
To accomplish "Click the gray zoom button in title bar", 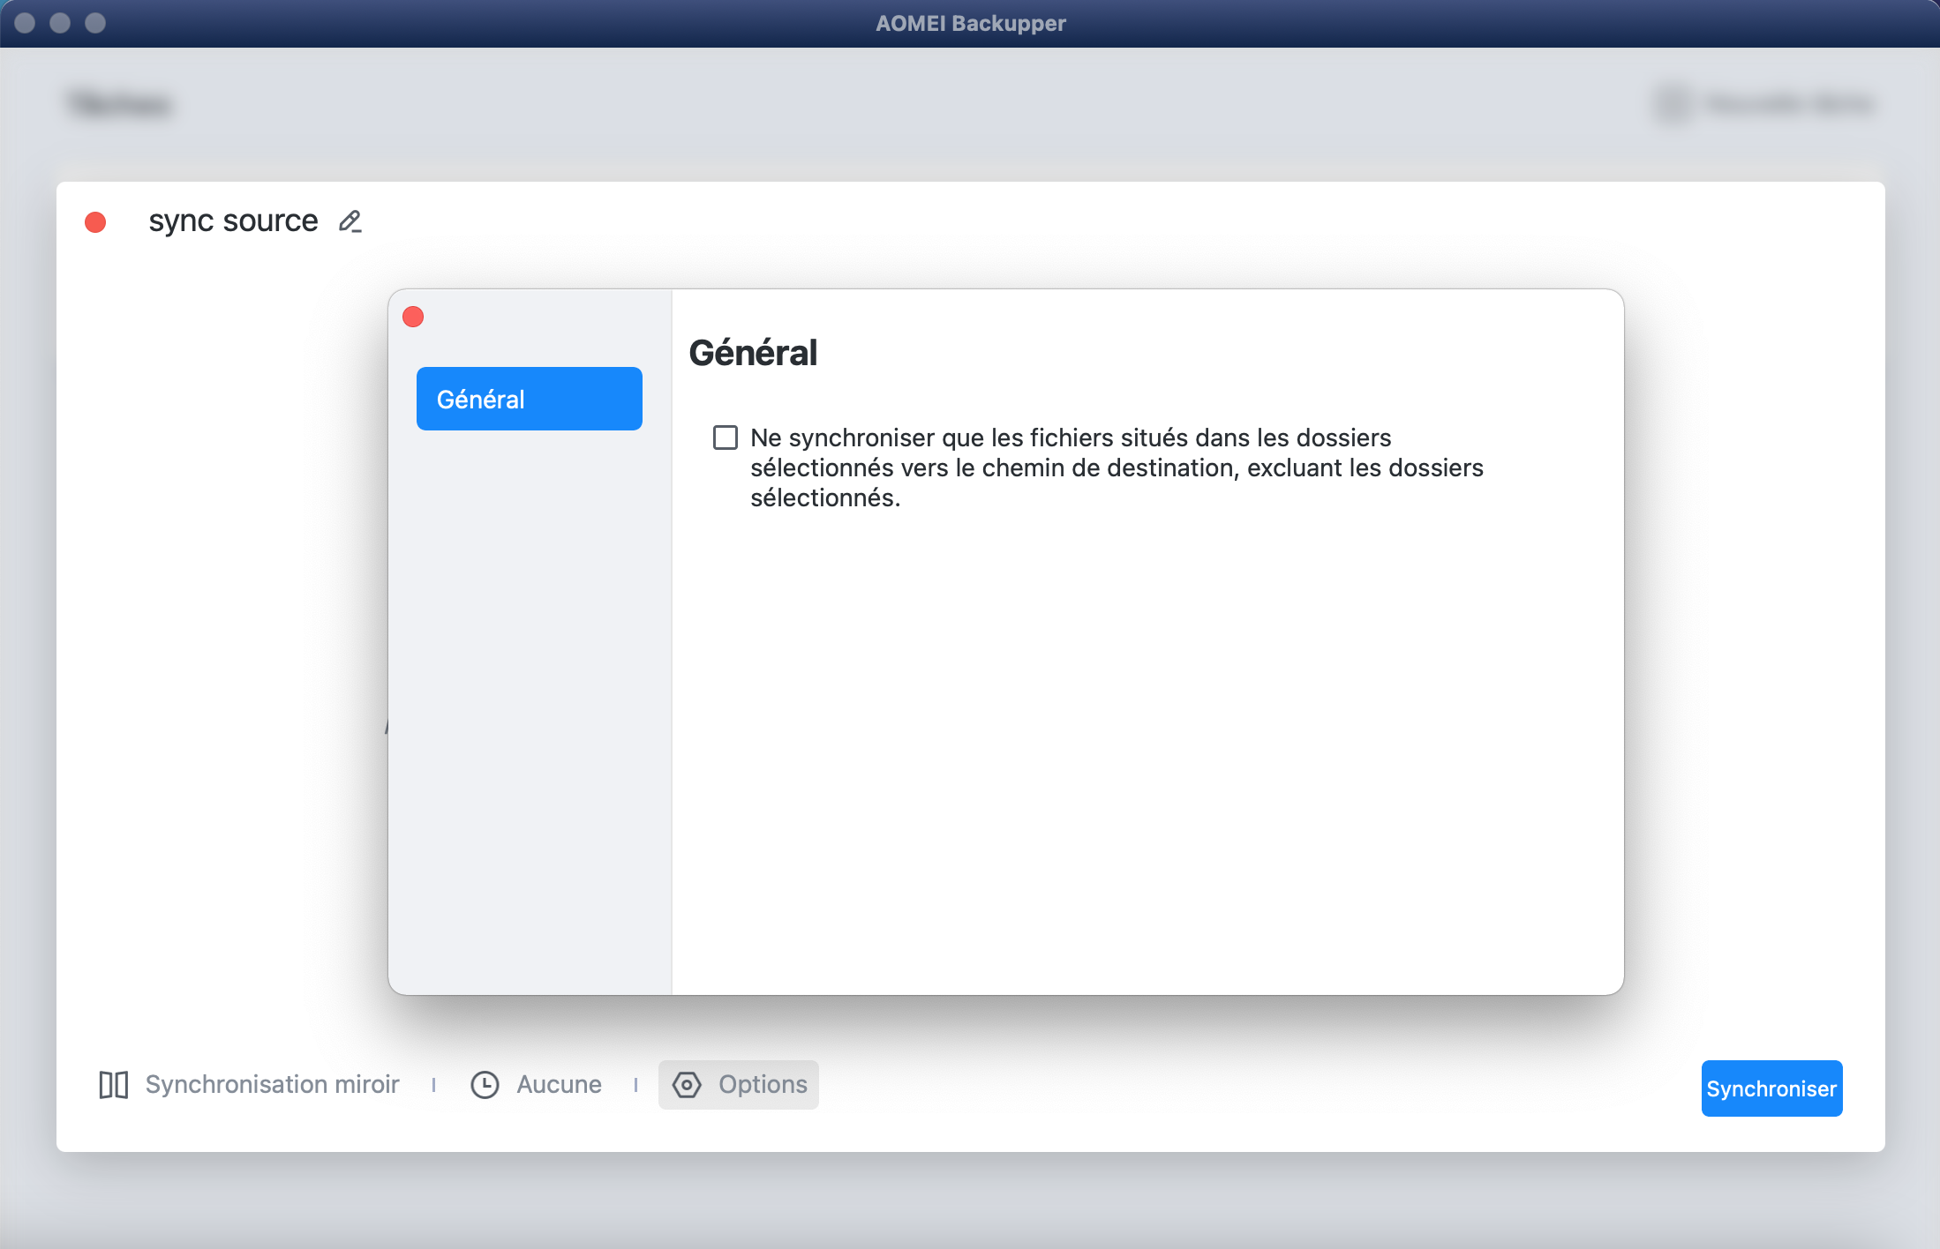I will pyautogui.click(x=95, y=23).
